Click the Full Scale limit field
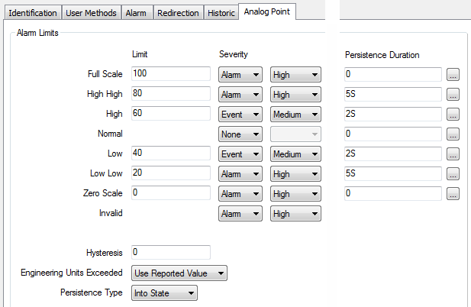Viewport: 471px width, 307px height. pos(170,74)
